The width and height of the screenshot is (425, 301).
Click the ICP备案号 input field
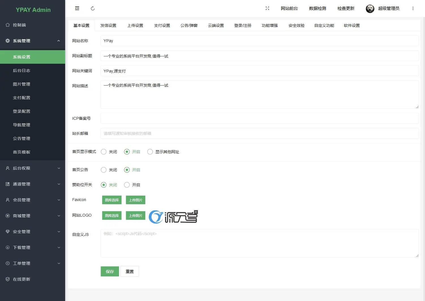(x=259, y=118)
